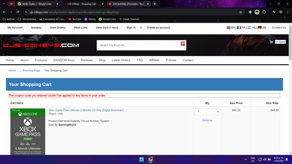
Task: Open the tab search dropdown arrow
Action: tap(4, 4)
